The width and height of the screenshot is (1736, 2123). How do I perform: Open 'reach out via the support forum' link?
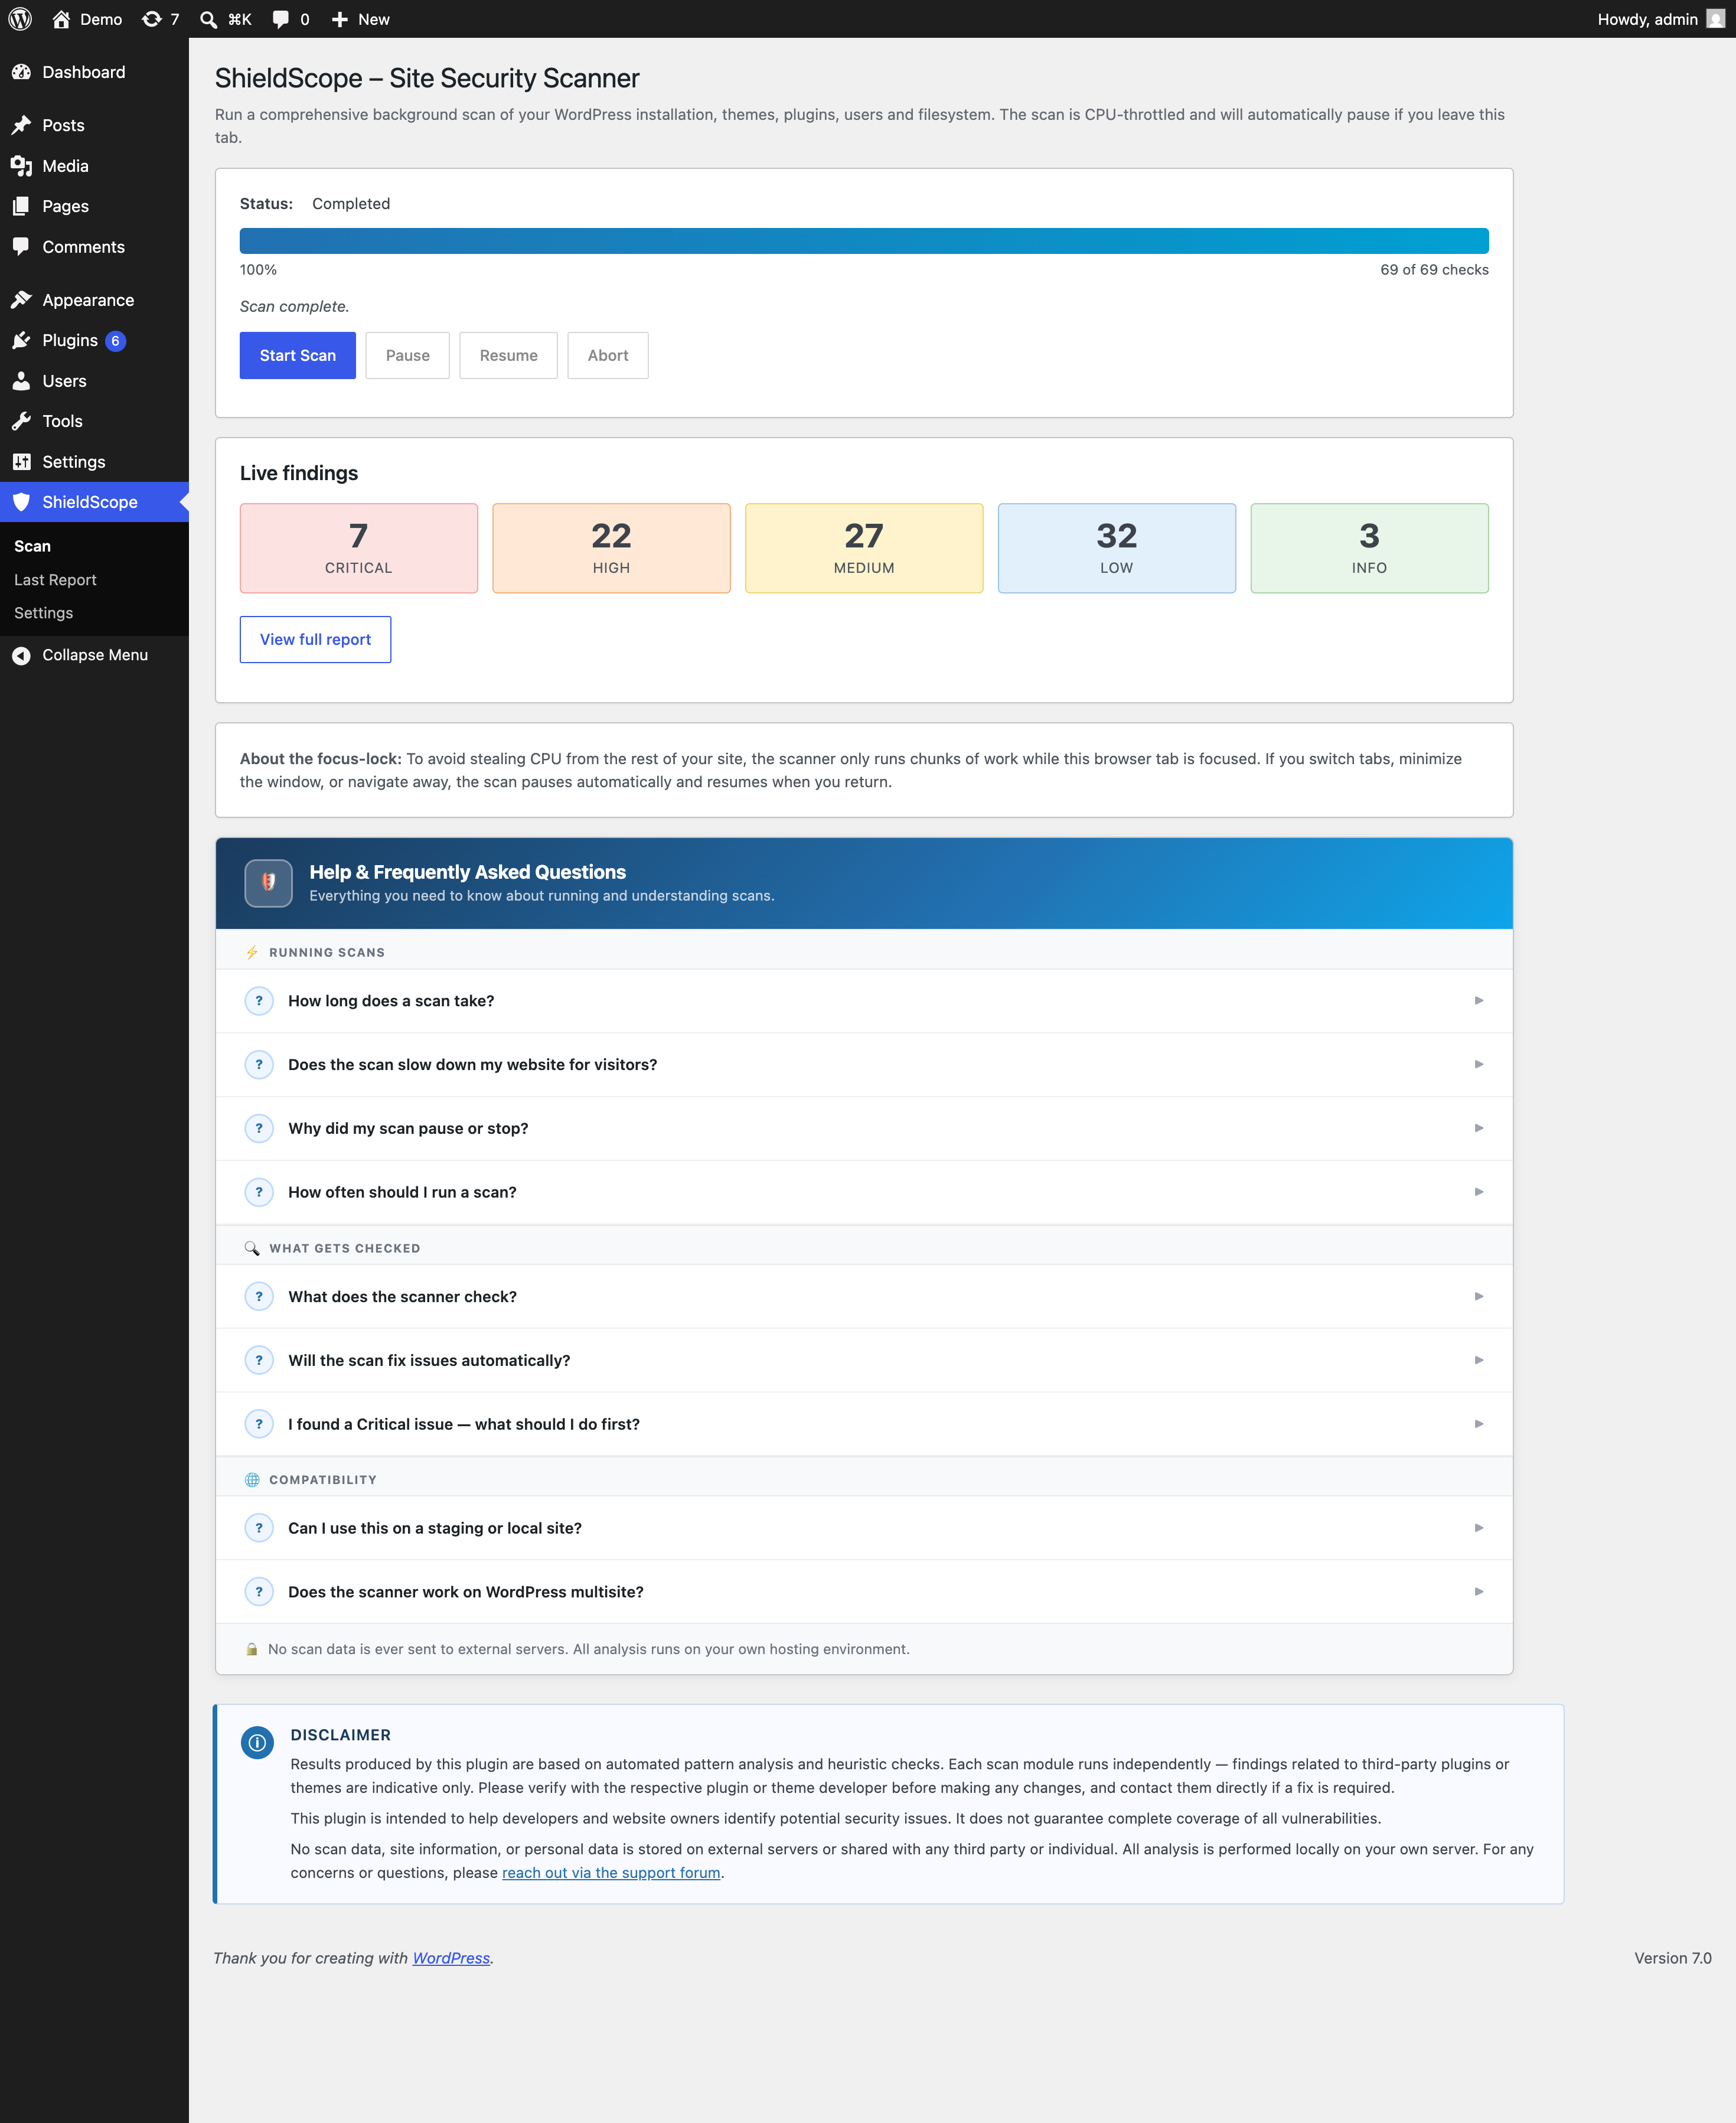click(611, 1873)
